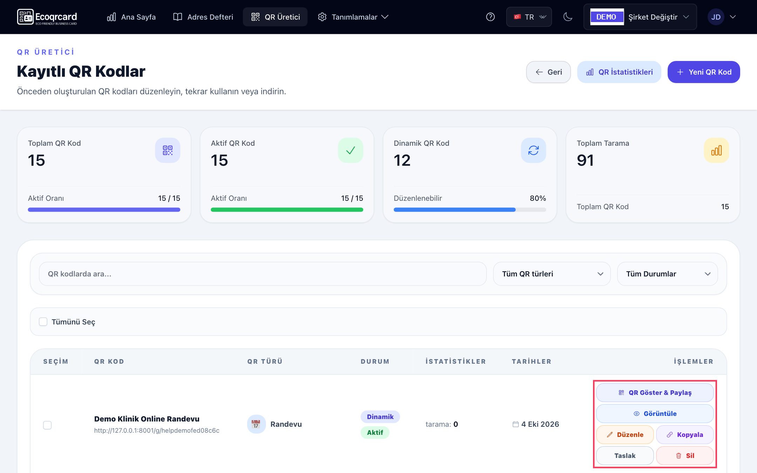Image resolution: width=757 pixels, height=473 pixels.
Task: Open the Şirket Değiştir dropdown
Action: (640, 17)
